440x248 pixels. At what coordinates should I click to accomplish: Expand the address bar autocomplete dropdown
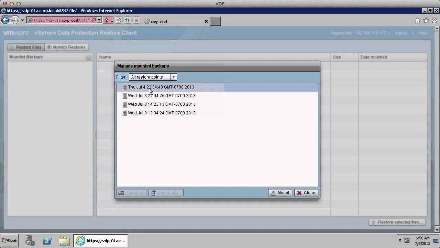click(99, 20)
